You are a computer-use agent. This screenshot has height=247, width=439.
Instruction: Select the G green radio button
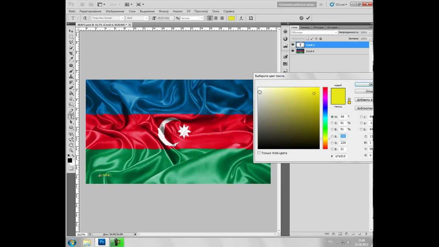tap(332, 143)
